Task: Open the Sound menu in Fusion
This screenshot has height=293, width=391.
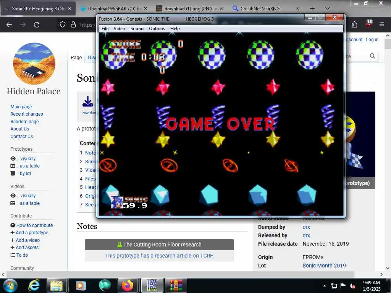Action: tap(137, 29)
